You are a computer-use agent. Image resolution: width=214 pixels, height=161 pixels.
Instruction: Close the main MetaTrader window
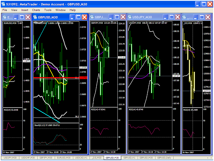click(210, 4)
